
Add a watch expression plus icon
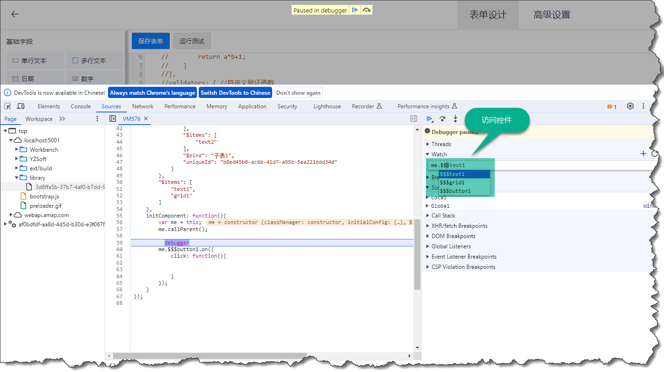(x=643, y=154)
